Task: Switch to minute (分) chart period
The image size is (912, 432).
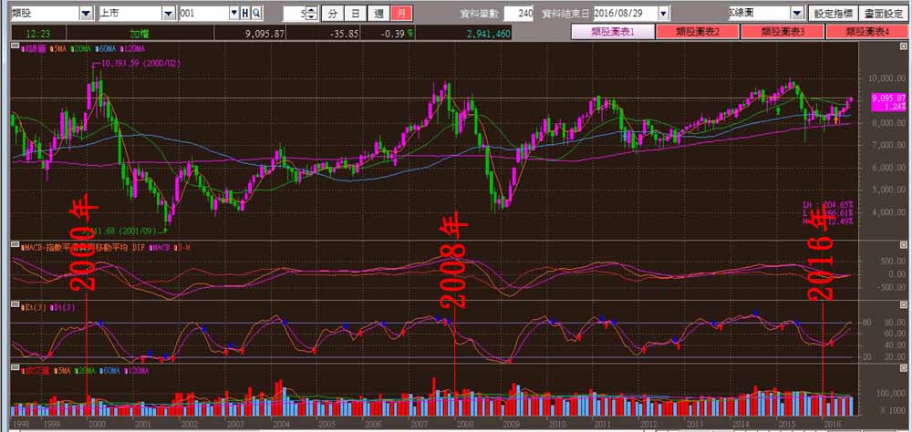Action: [x=332, y=14]
